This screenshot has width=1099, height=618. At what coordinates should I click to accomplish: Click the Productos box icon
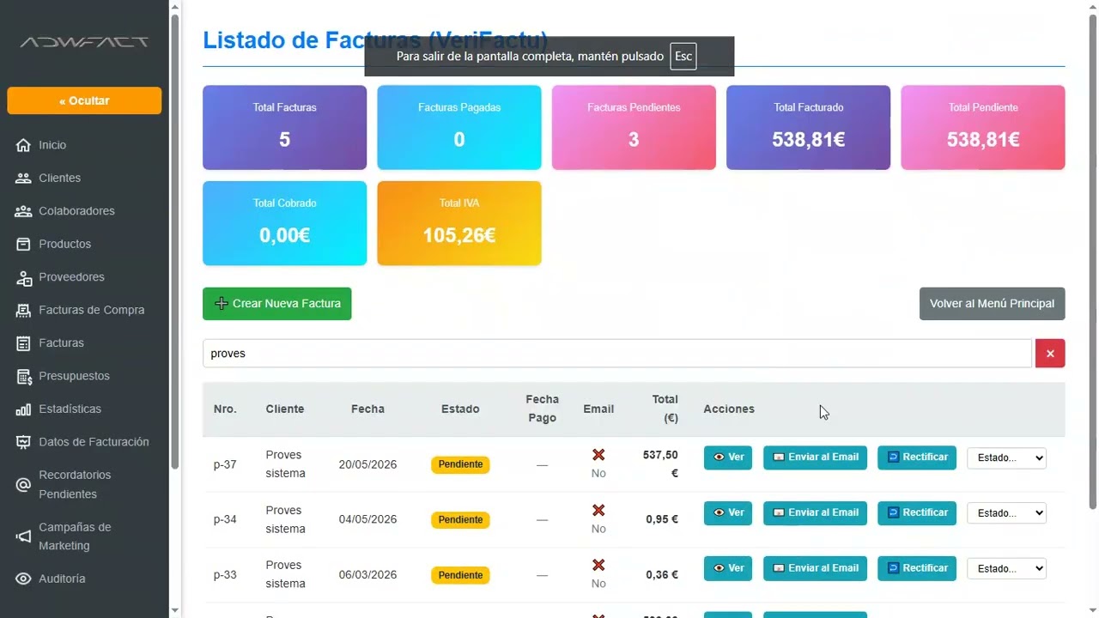click(23, 245)
